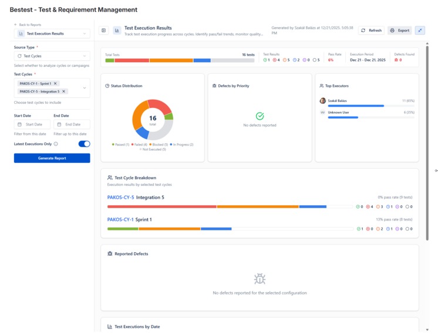
Task: Click the donut chart center showing 16 total
Action: tap(153, 120)
